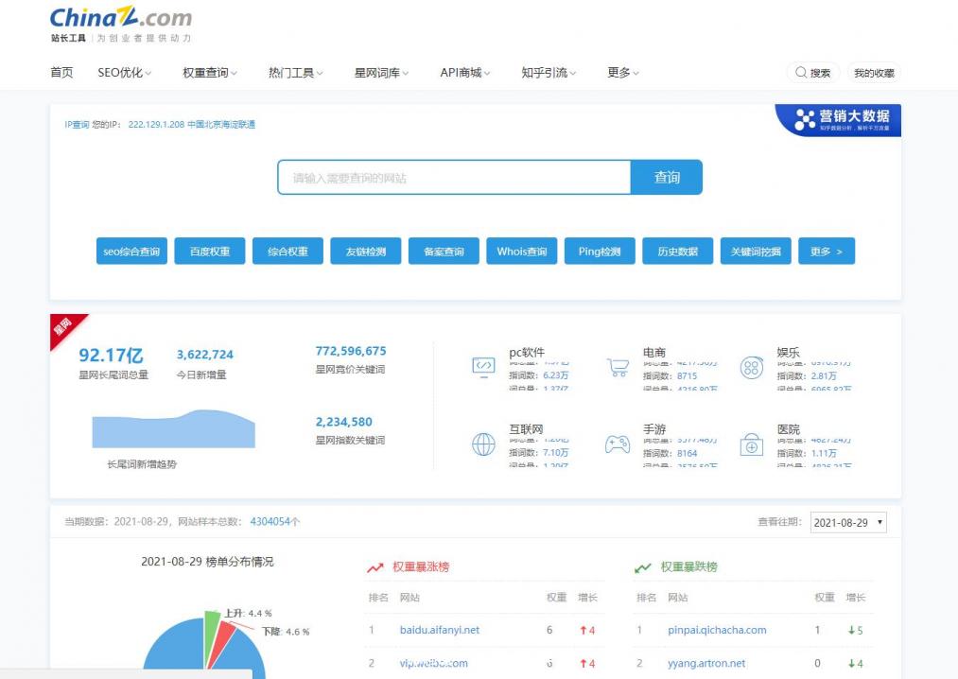
Task: Click the 娱乐 category icon
Action: [x=752, y=367]
